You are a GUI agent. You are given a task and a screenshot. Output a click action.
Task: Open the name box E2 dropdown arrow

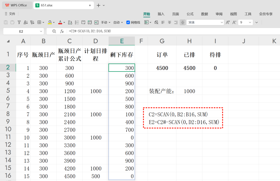41,31
